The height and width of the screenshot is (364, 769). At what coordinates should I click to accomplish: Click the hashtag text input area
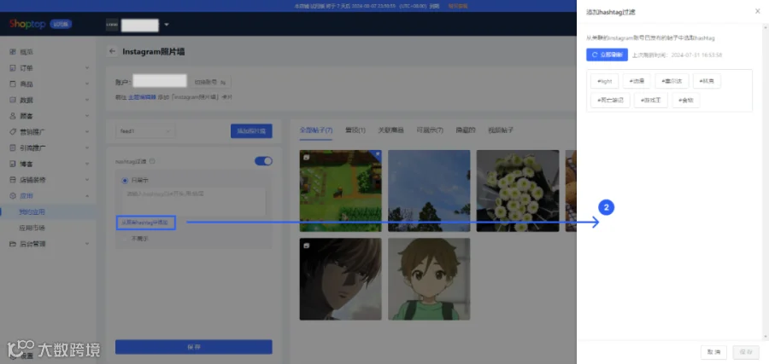(x=194, y=201)
